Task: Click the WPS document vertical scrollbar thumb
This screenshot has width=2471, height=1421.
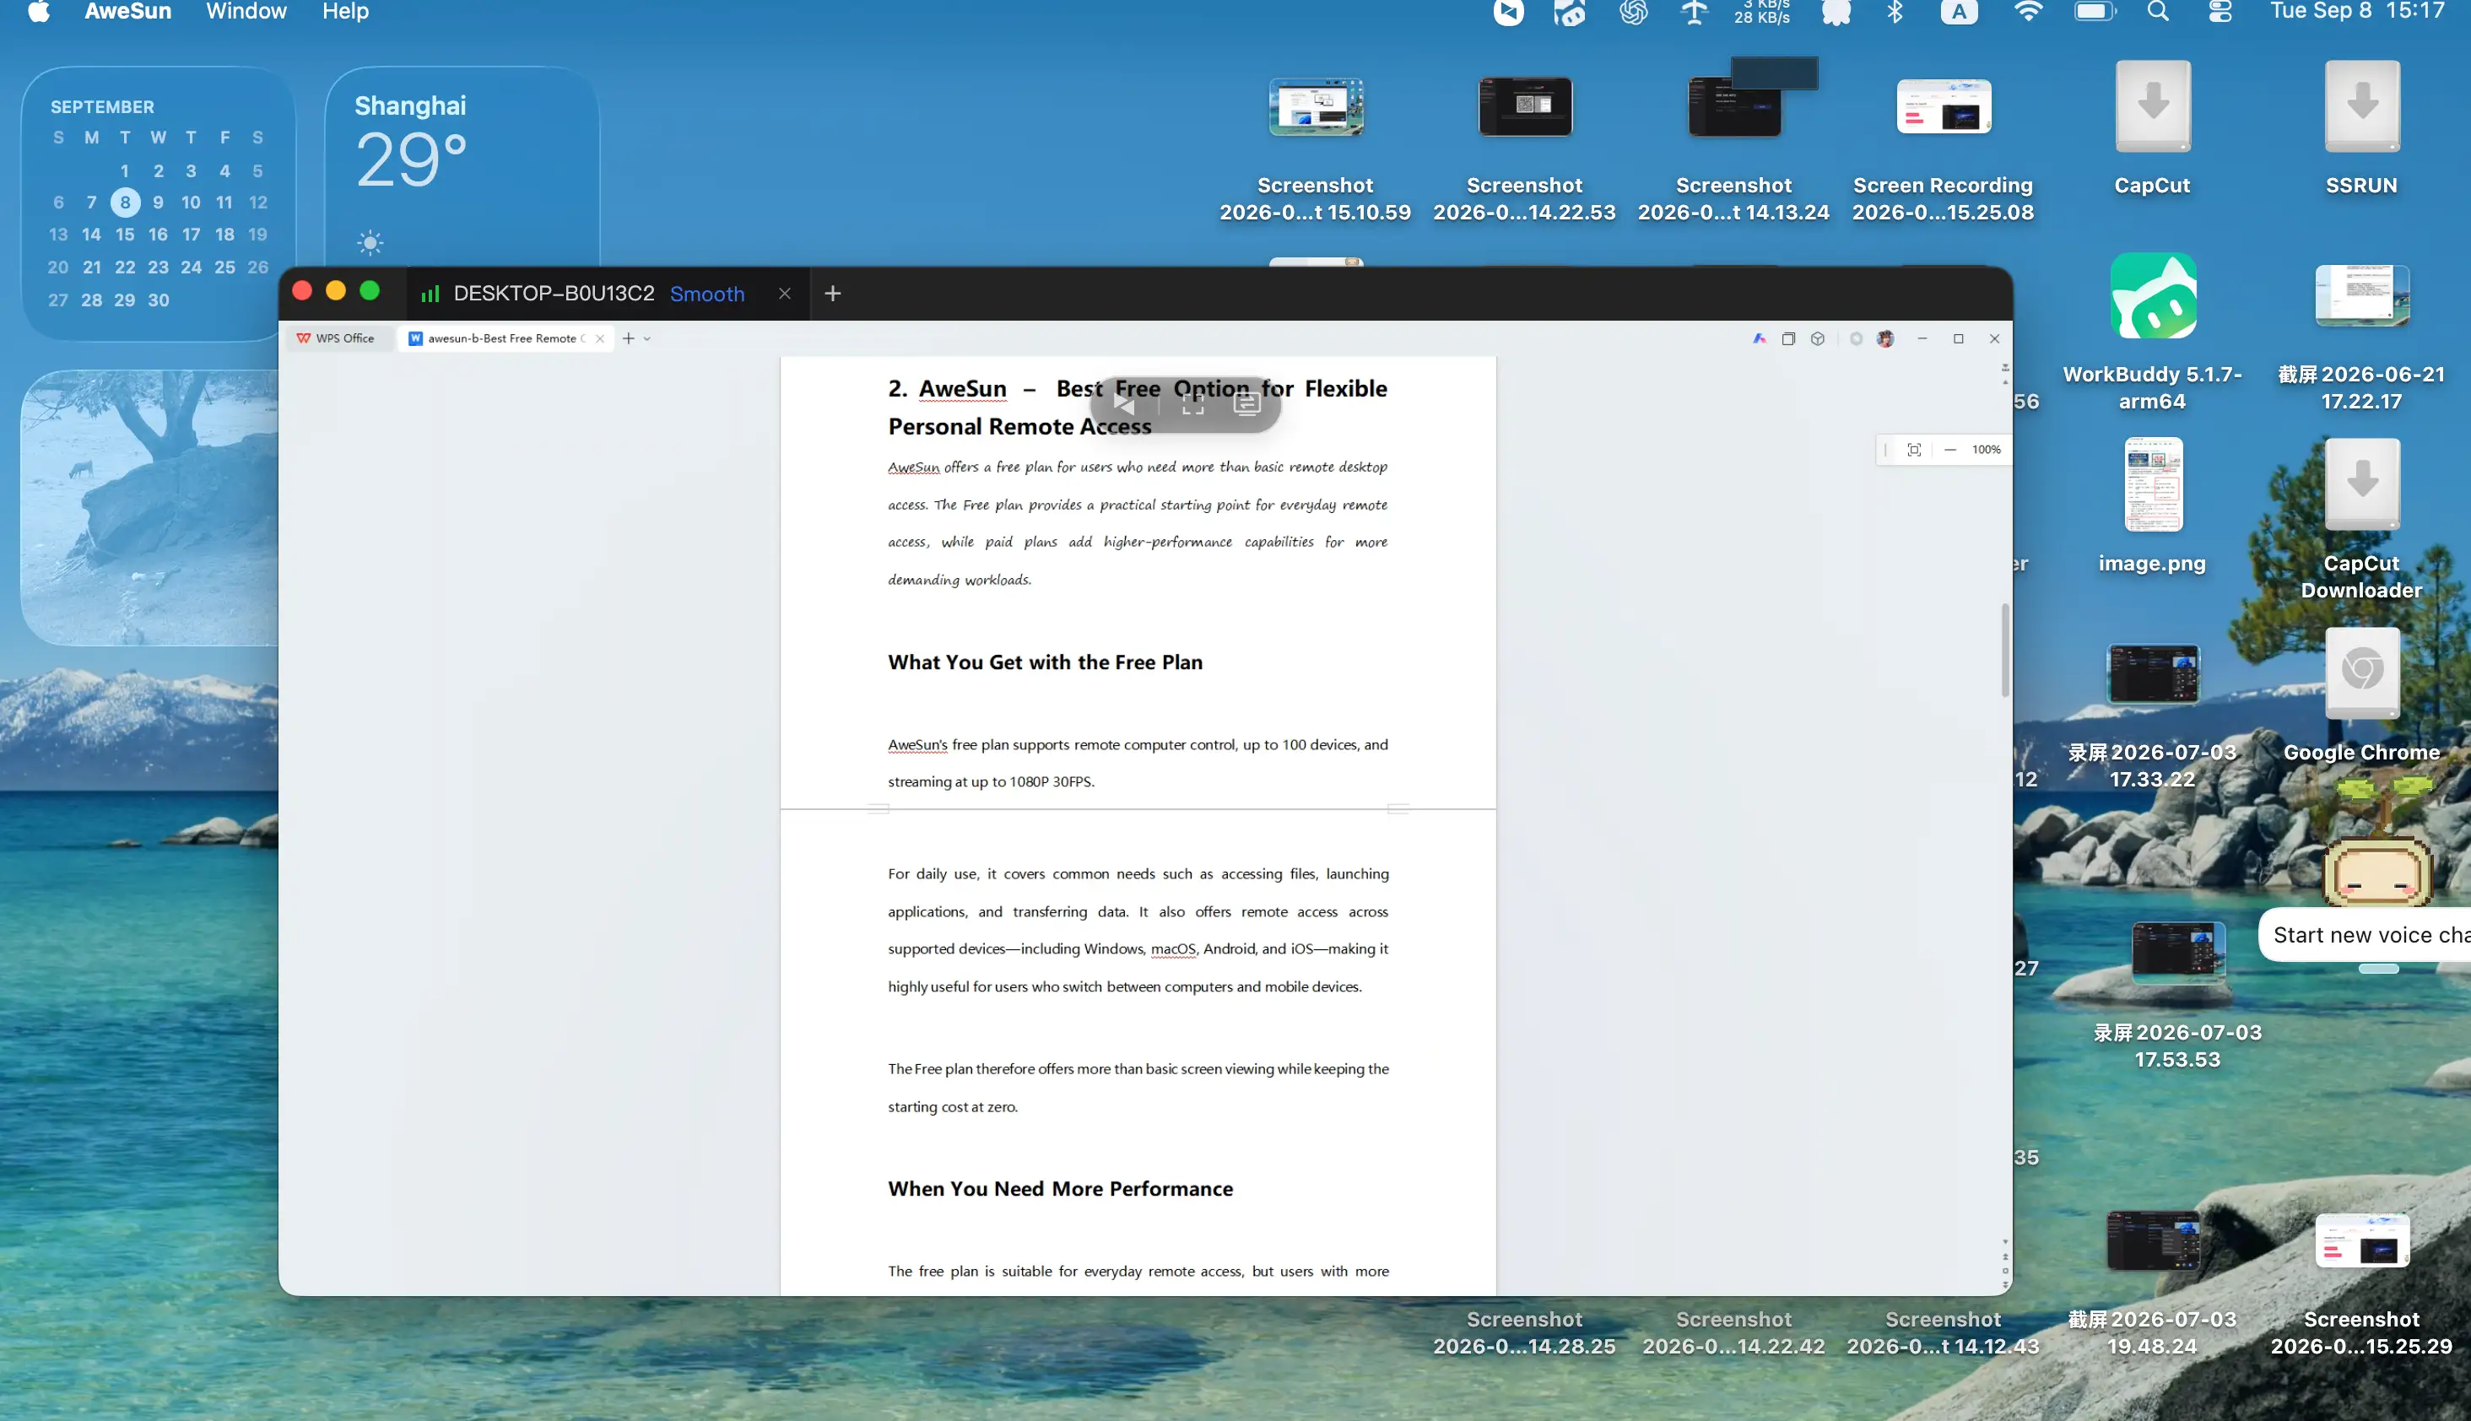Action: coord(2004,650)
